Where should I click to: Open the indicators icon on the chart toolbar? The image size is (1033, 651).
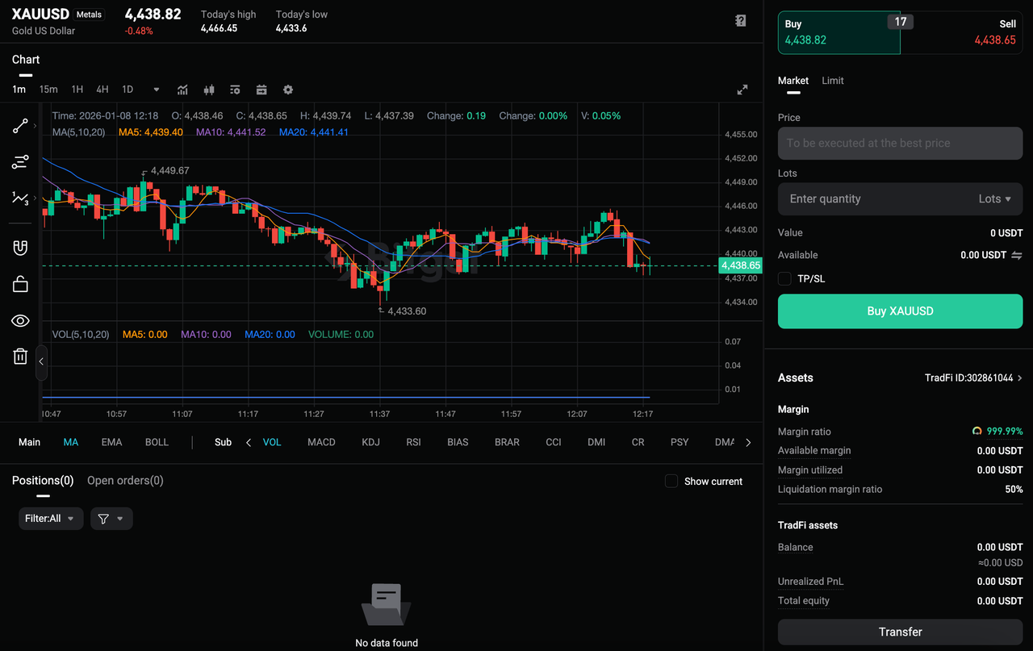click(x=182, y=90)
